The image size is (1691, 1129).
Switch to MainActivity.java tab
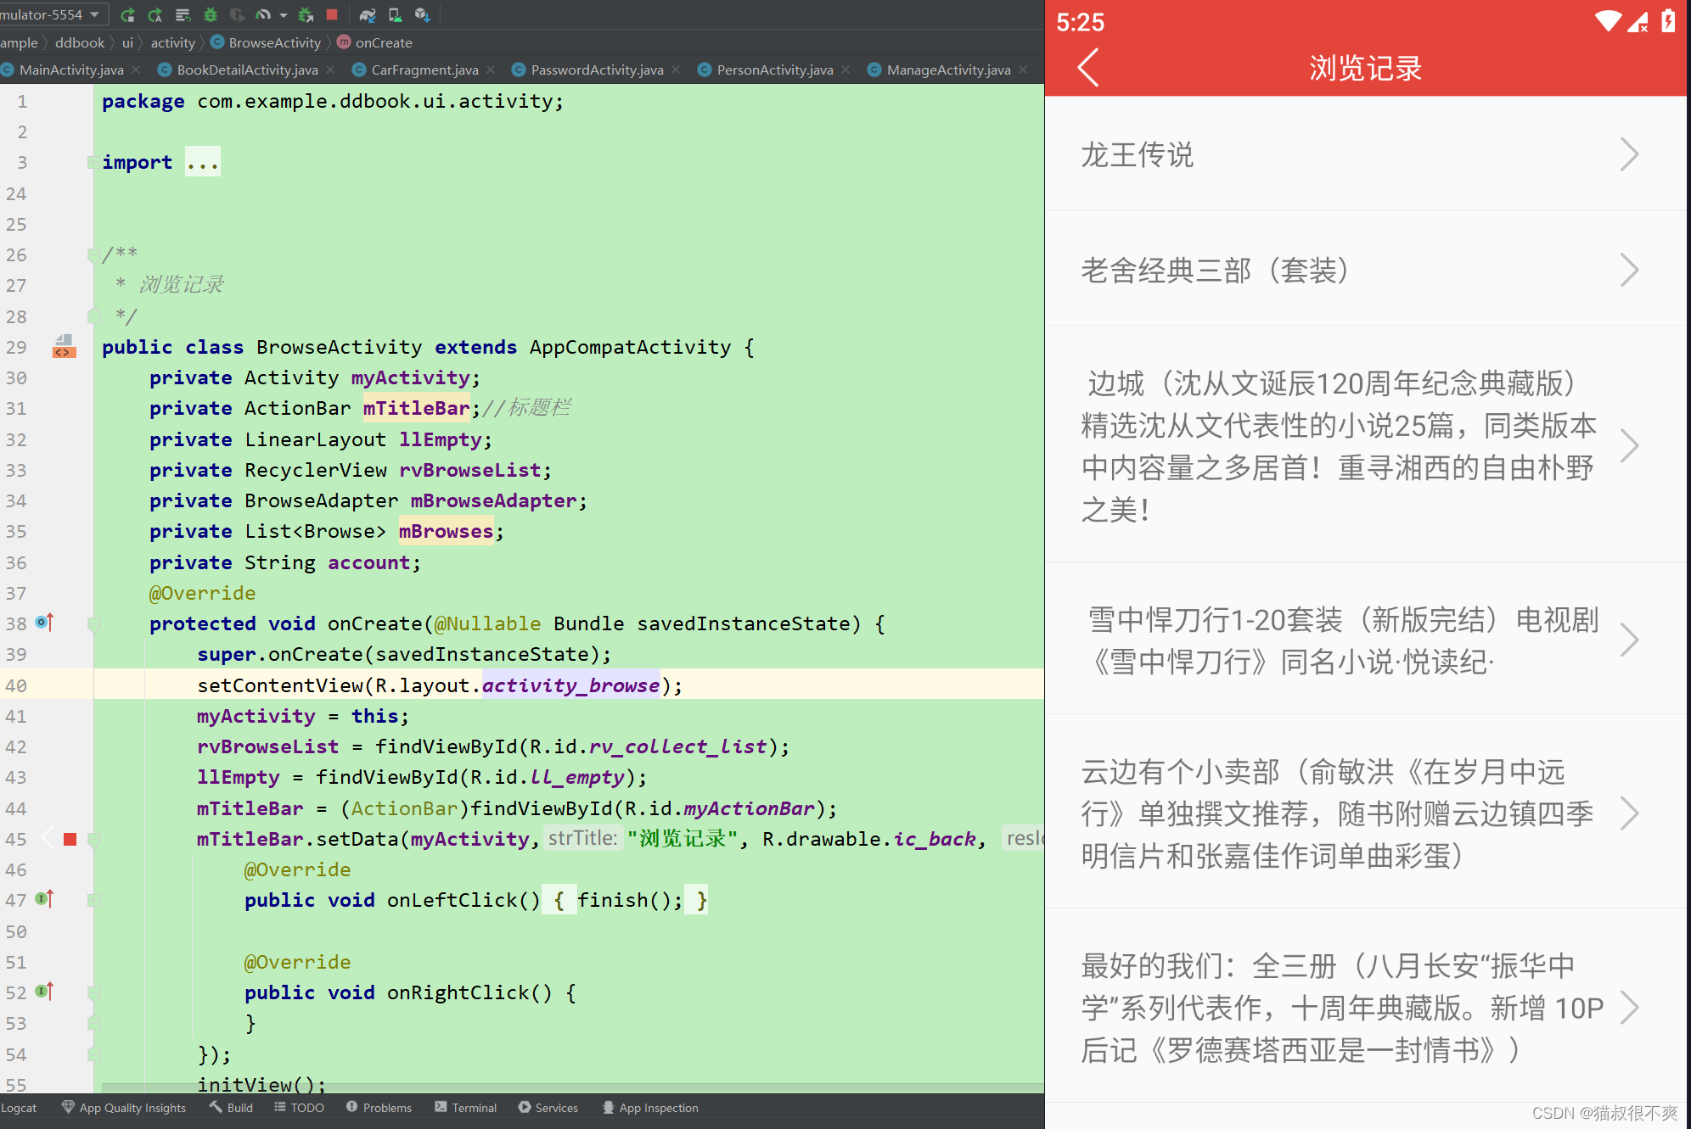[x=71, y=70]
